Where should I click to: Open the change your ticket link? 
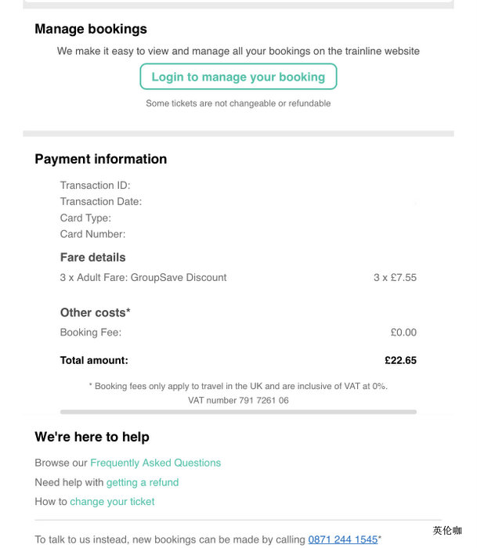tap(112, 502)
